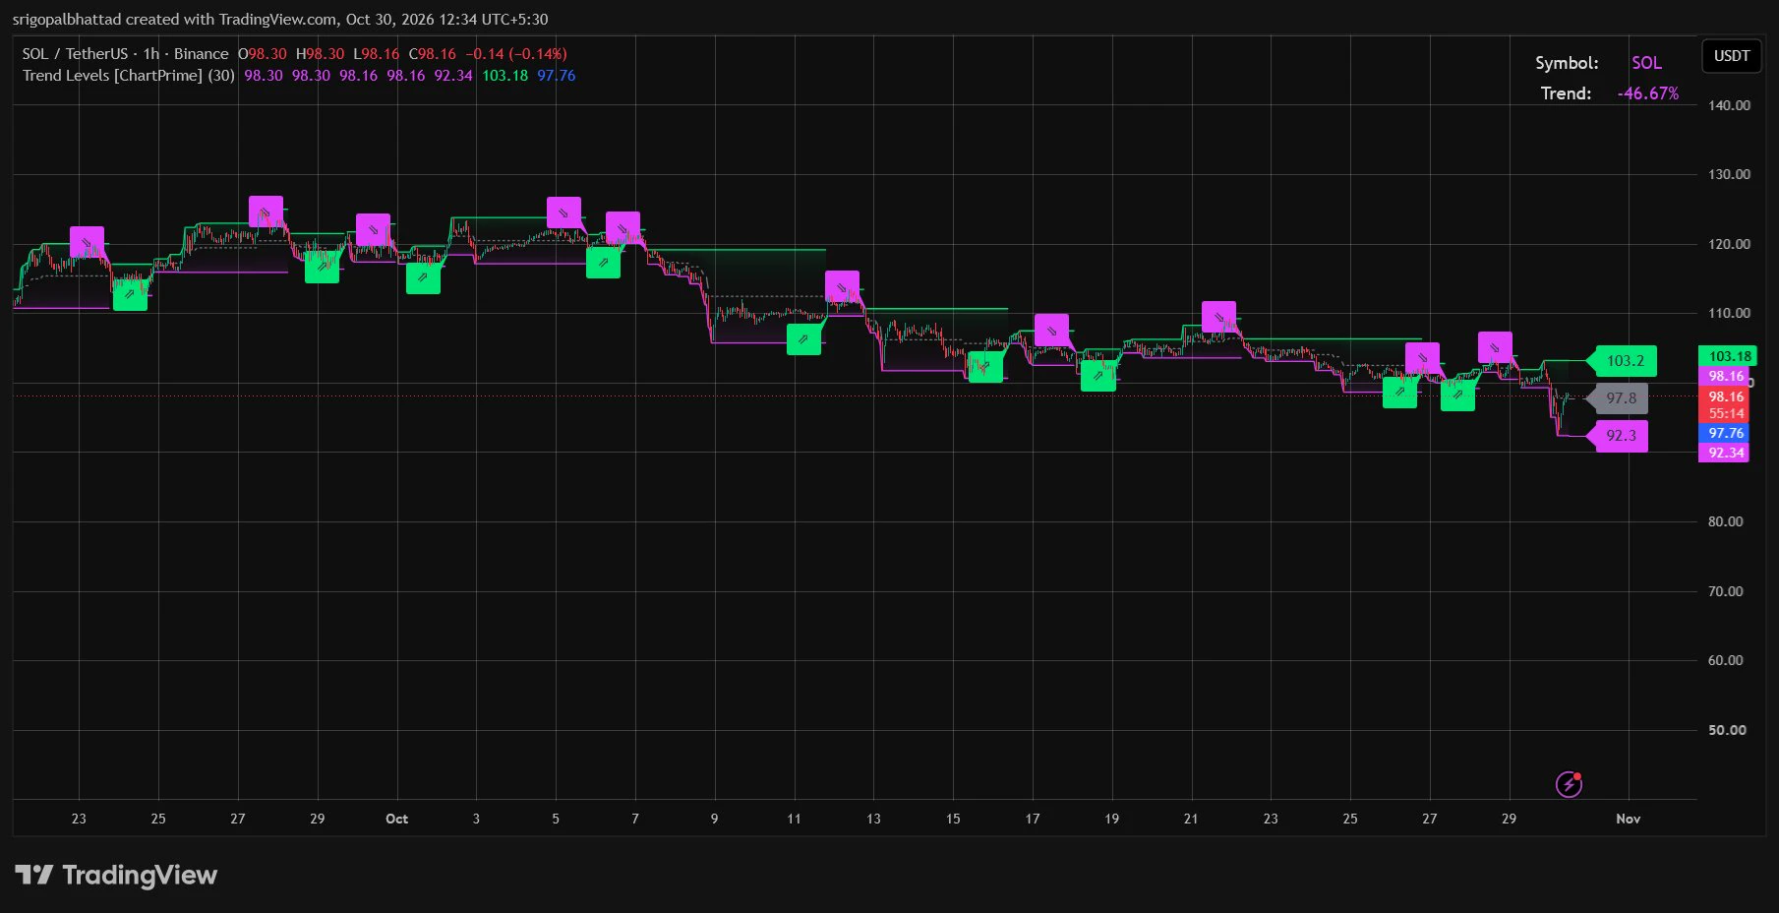Viewport: 1779px width, 913px height.
Task: Click the 80.00 price axis label
Action: pyautogui.click(x=1725, y=521)
